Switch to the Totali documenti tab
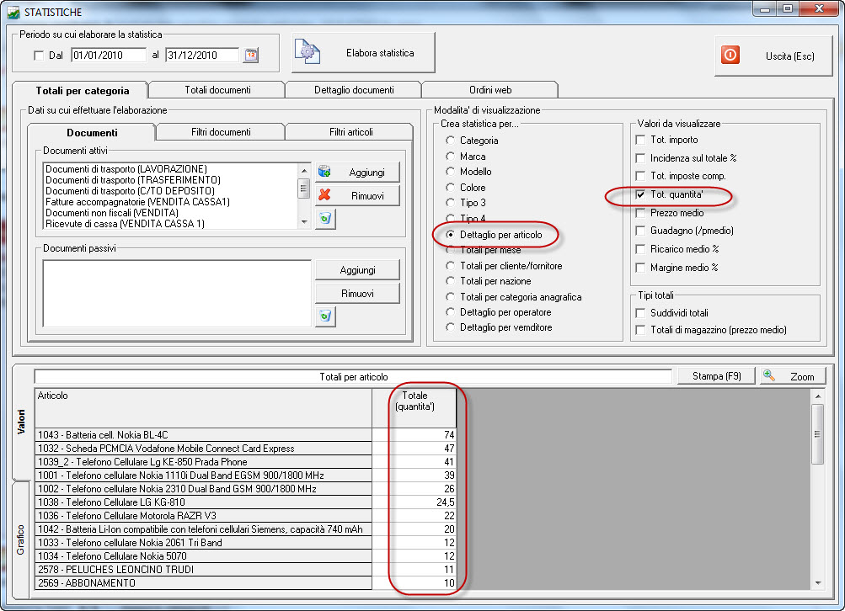 pyautogui.click(x=217, y=90)
